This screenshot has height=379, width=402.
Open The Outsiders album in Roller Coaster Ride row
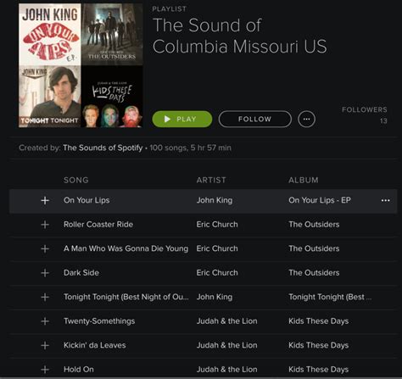point(314,225)
